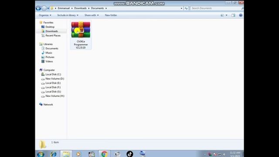Open Recent Places

[x=53, y=36]
